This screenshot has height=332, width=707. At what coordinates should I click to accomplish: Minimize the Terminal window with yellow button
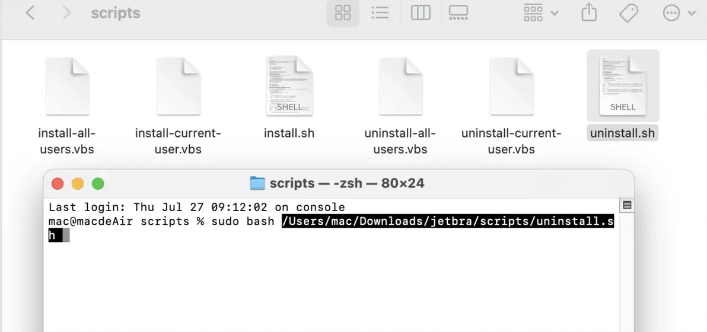pyautogui.click(x=78, y=184)
